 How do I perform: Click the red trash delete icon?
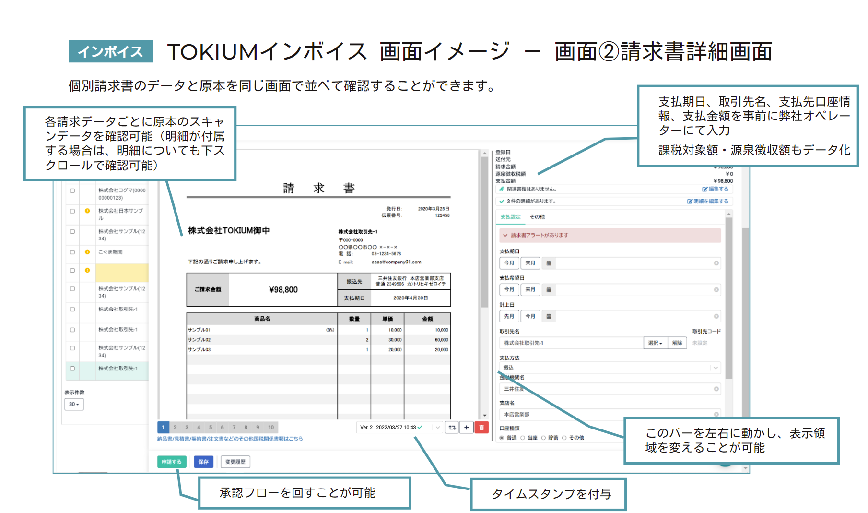(x=481, y=427)
